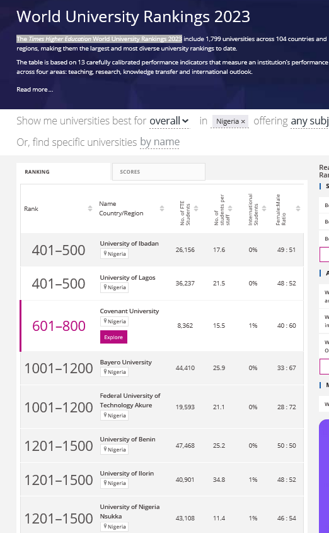Open Bayero University link
The image size is (329, 533).
point(126,362)
